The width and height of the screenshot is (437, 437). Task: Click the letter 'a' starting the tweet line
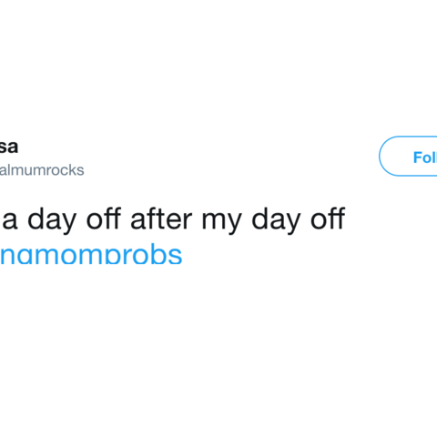(10, 221)
